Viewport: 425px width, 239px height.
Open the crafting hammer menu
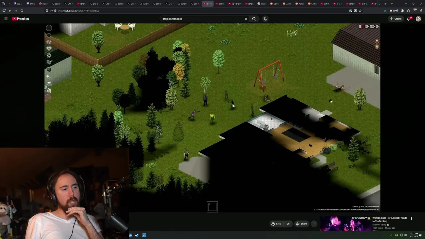coord(49,55)
